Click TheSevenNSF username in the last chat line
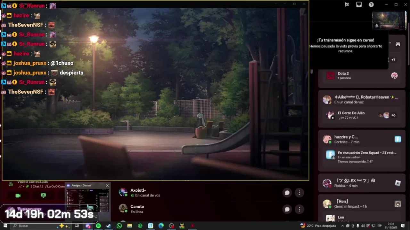Screen dimensions: 410x230 pos(26,92)
